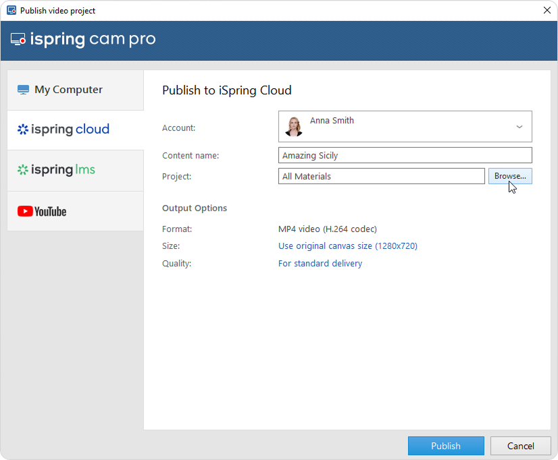This screenshot has width=558, height=460.
Task: Change quality via For standard delivery link
Action: 320,264
